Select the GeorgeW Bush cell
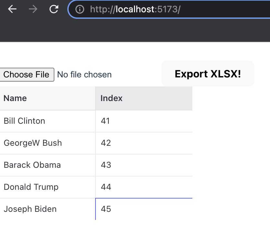Image resolution: width=270 pixels, height=228 pixels. (48, 143)
